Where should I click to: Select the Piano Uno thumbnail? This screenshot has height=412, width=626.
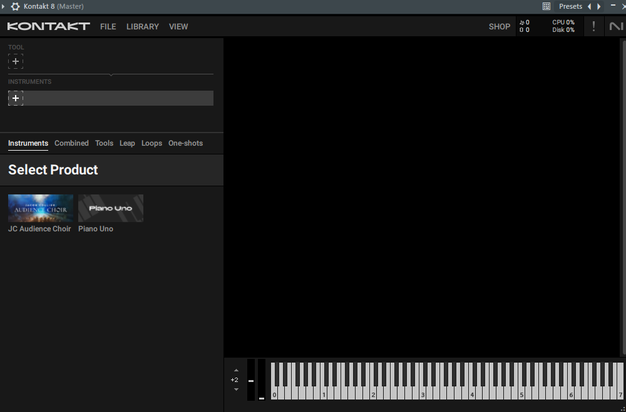[111, 208]
